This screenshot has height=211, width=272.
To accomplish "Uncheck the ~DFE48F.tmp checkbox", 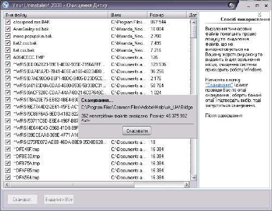I will (8, 149).
